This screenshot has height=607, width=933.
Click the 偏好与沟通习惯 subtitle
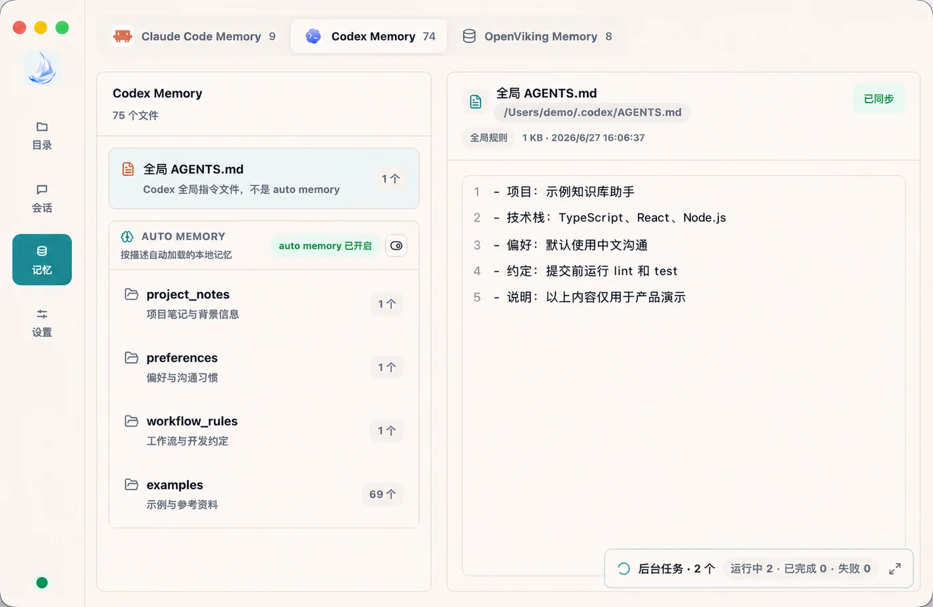[182, 377]
